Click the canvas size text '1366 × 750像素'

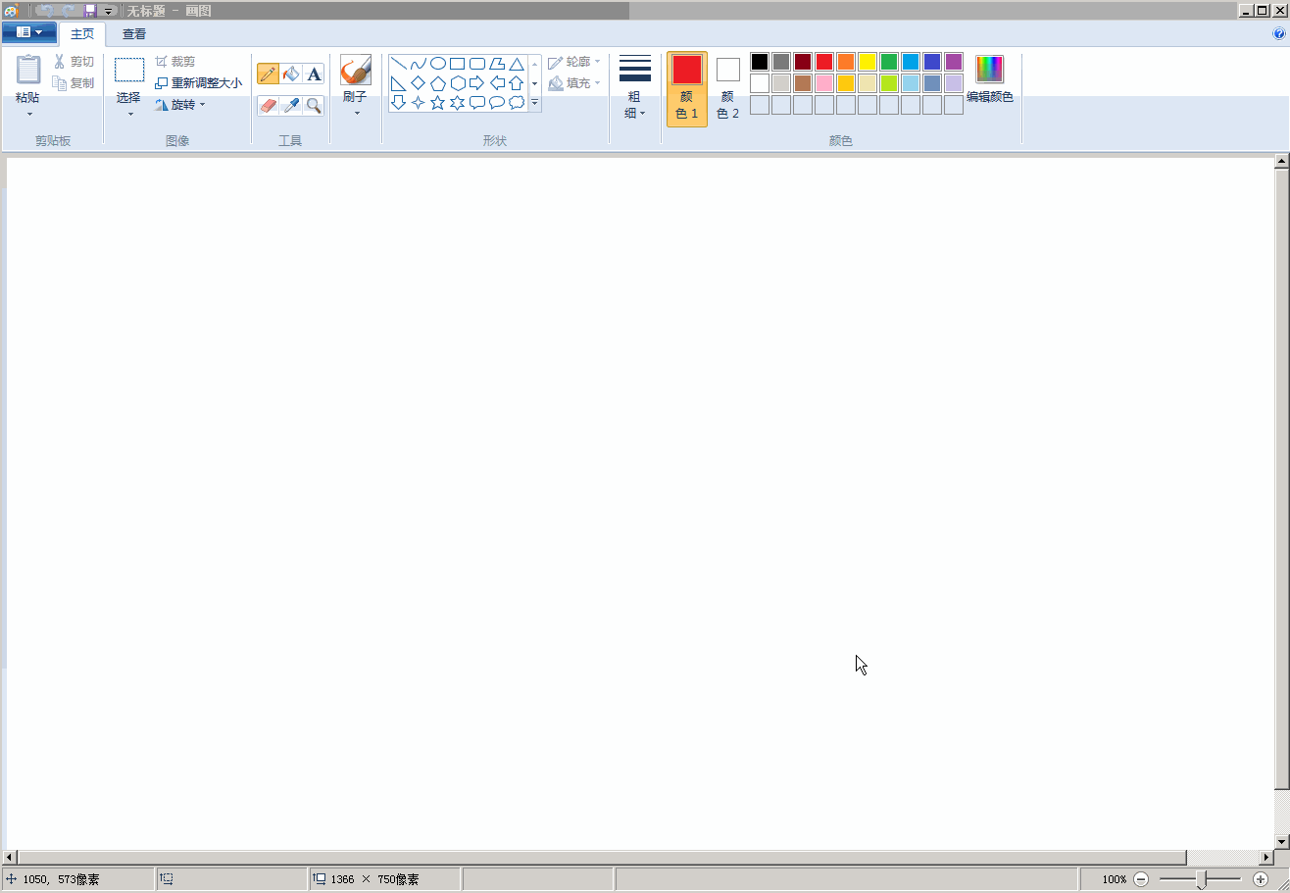(374, 879)
